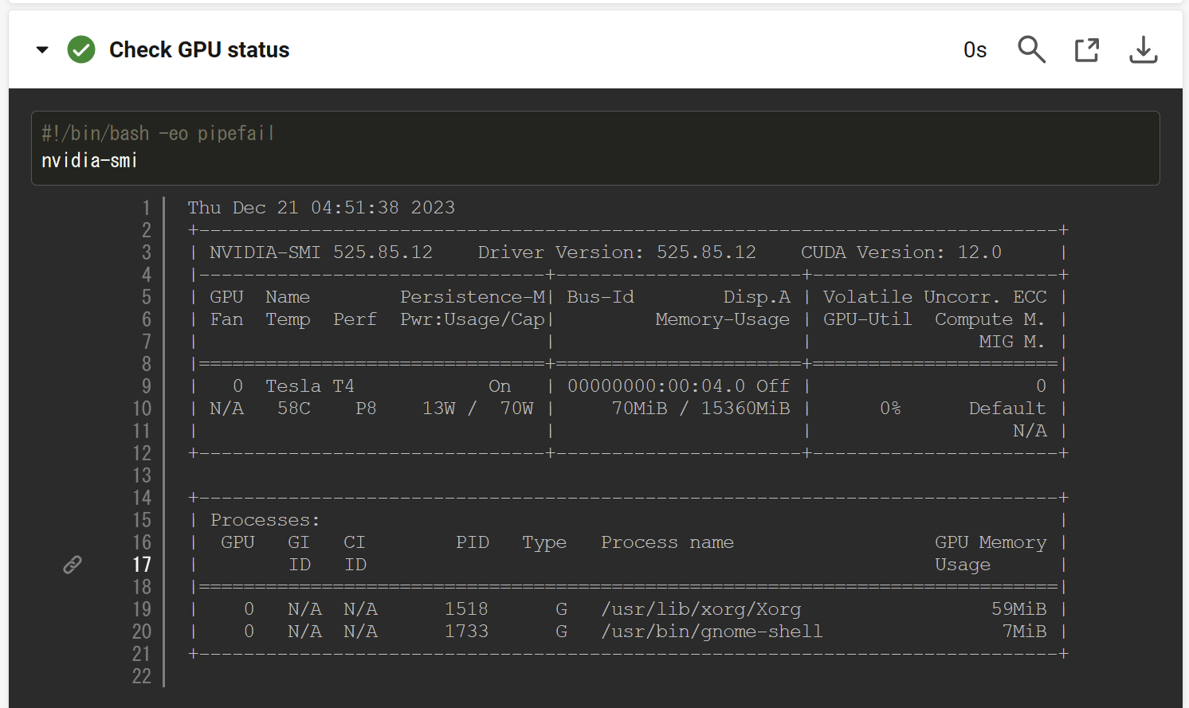Click line number 20 showing gnome-shell
1189x708 pixels.
click(x=142, y=631)
